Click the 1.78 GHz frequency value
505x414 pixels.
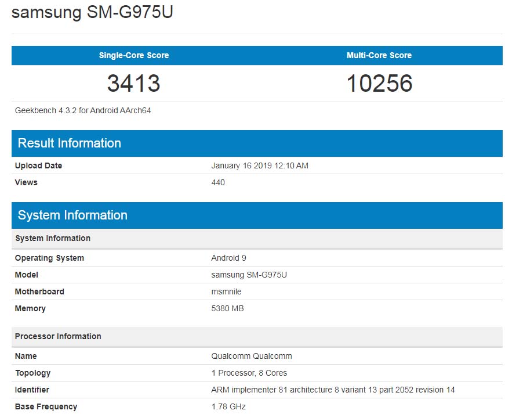[x=228, y=406]
